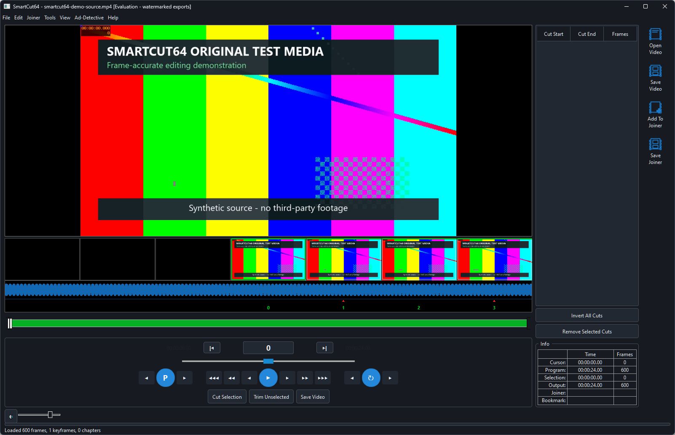675x435 pixels.
Task: Click the blue jog shuttle slider handle
Action: tap(268, 361)
